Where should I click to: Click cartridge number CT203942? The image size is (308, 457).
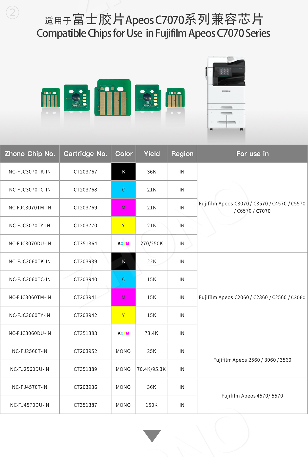[x=85, y=315]
